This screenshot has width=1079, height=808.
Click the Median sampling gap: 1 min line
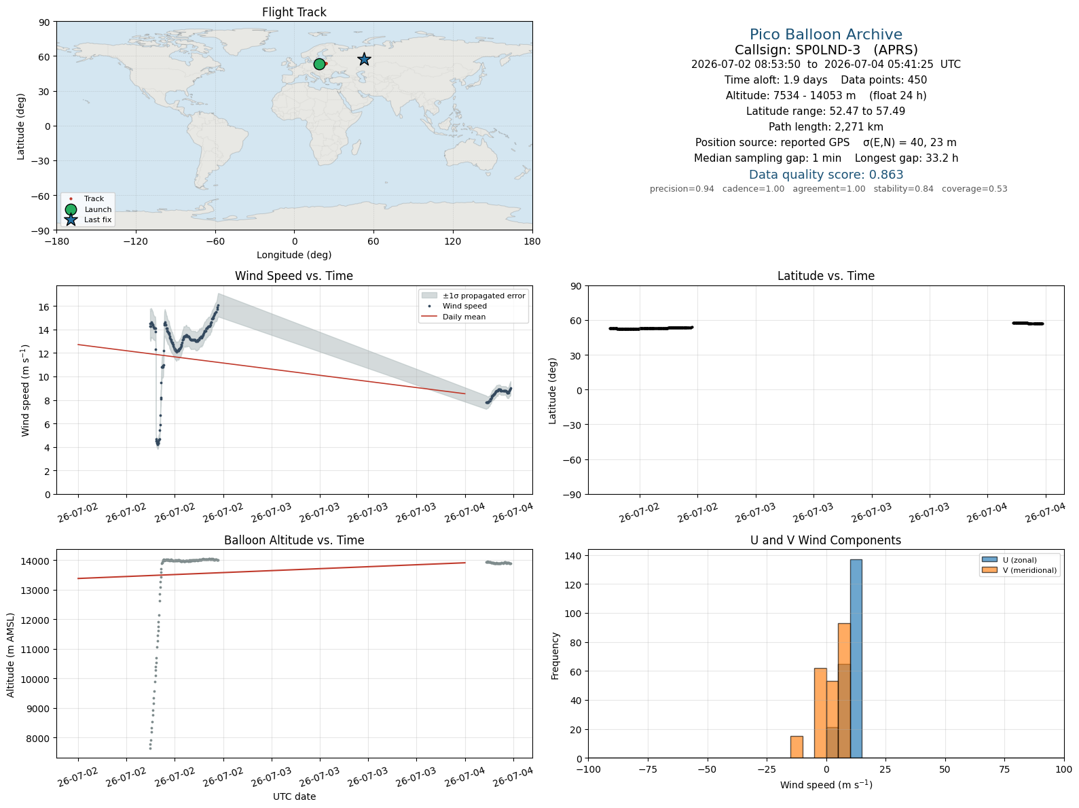pyautogui.click(x=826, y=158)
